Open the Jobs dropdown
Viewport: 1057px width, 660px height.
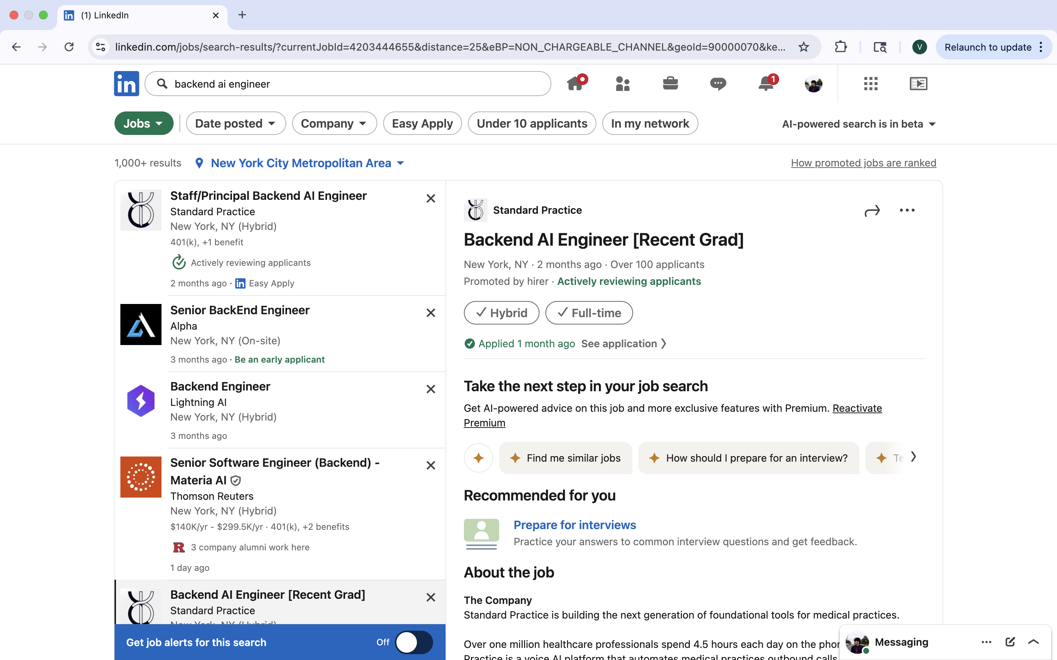[144, 124]
